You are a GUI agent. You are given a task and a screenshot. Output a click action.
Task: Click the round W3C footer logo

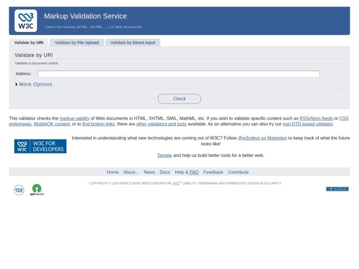19,190
